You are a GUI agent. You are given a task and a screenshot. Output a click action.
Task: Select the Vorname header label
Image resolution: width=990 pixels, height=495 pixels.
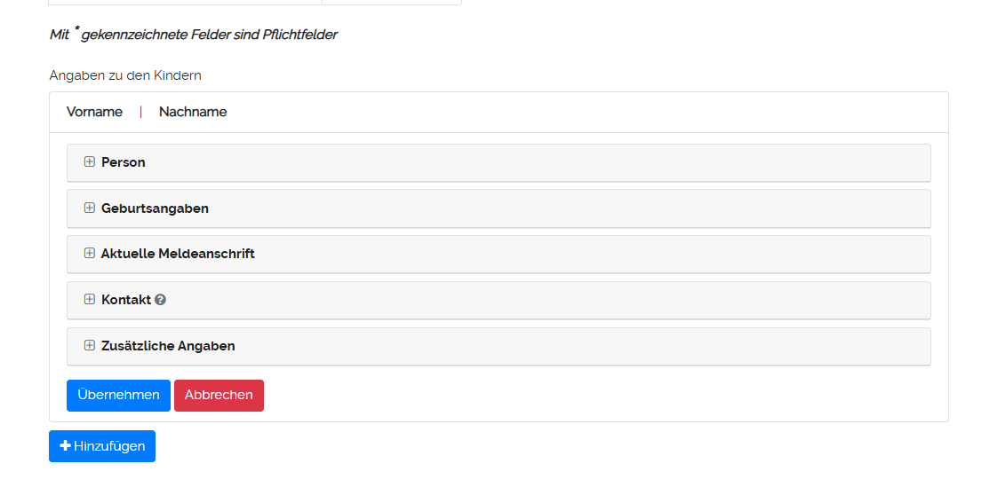[x=94, y=112]
